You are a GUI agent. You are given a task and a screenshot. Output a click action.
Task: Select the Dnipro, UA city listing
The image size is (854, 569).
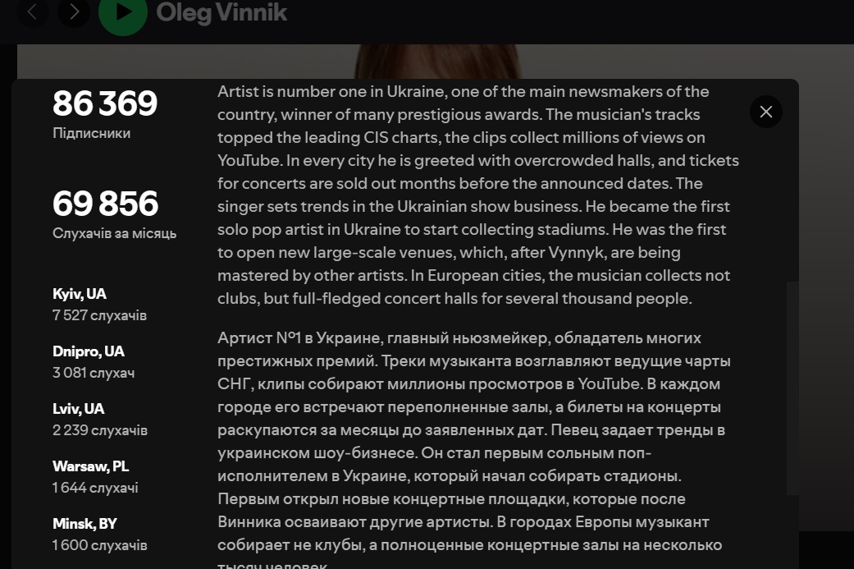click(88, 351)
